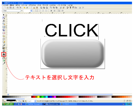The image size is (134, 107).
Task: Select the Node edit tool
Action: [x=4, y=18]
